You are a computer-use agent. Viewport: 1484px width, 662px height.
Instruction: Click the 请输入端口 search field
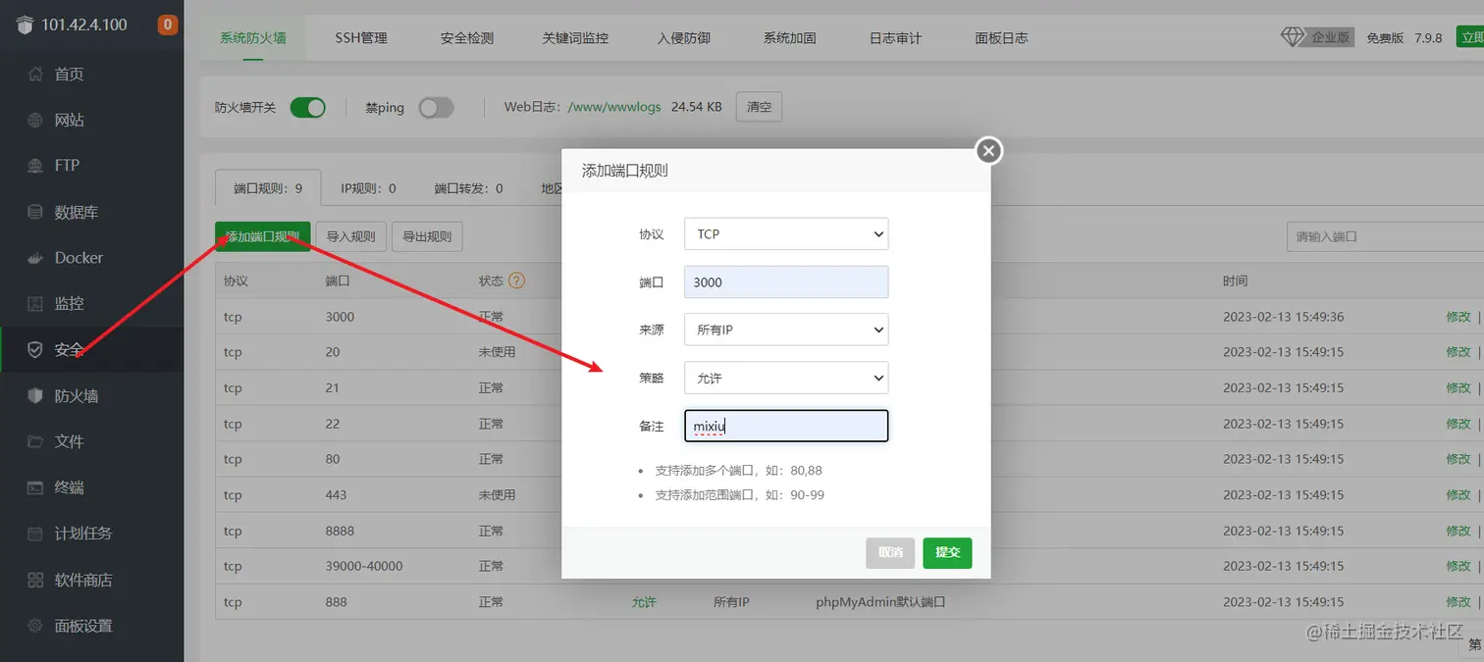pos(1385,236)
